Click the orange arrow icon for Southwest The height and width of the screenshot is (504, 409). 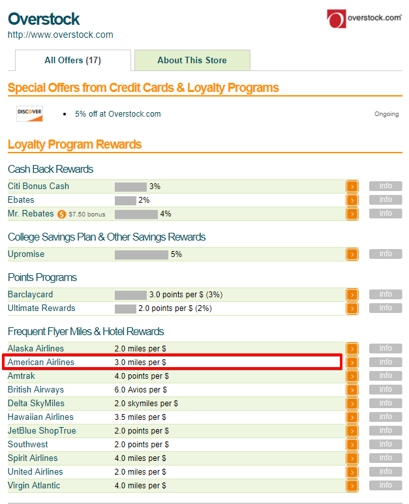352,445
